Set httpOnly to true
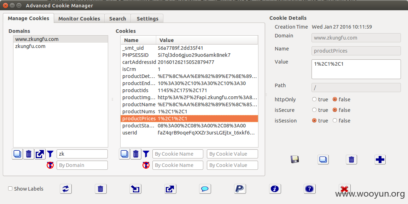The width and height of the screenshot is (408, 204). click(x=314, y=99)
